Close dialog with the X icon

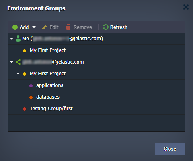coord(186,7)
